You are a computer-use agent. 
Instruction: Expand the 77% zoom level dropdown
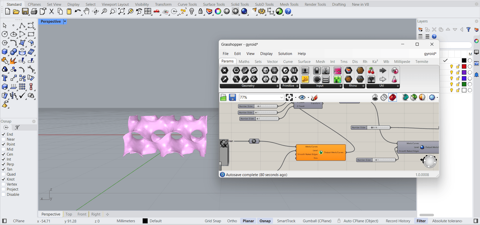coord(282,97)
